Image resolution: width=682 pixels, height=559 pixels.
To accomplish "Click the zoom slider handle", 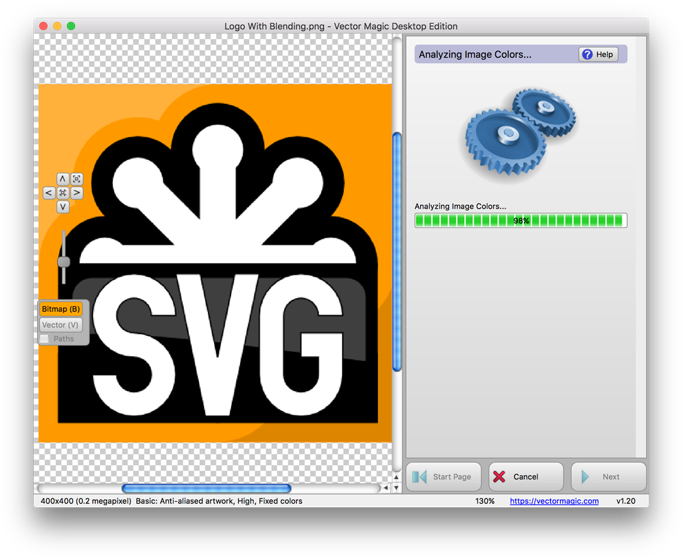I will pos(64,261).
